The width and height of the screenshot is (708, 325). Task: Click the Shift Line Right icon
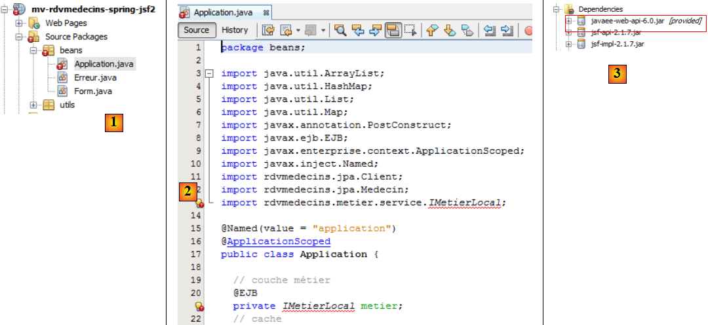pos(507,30)
